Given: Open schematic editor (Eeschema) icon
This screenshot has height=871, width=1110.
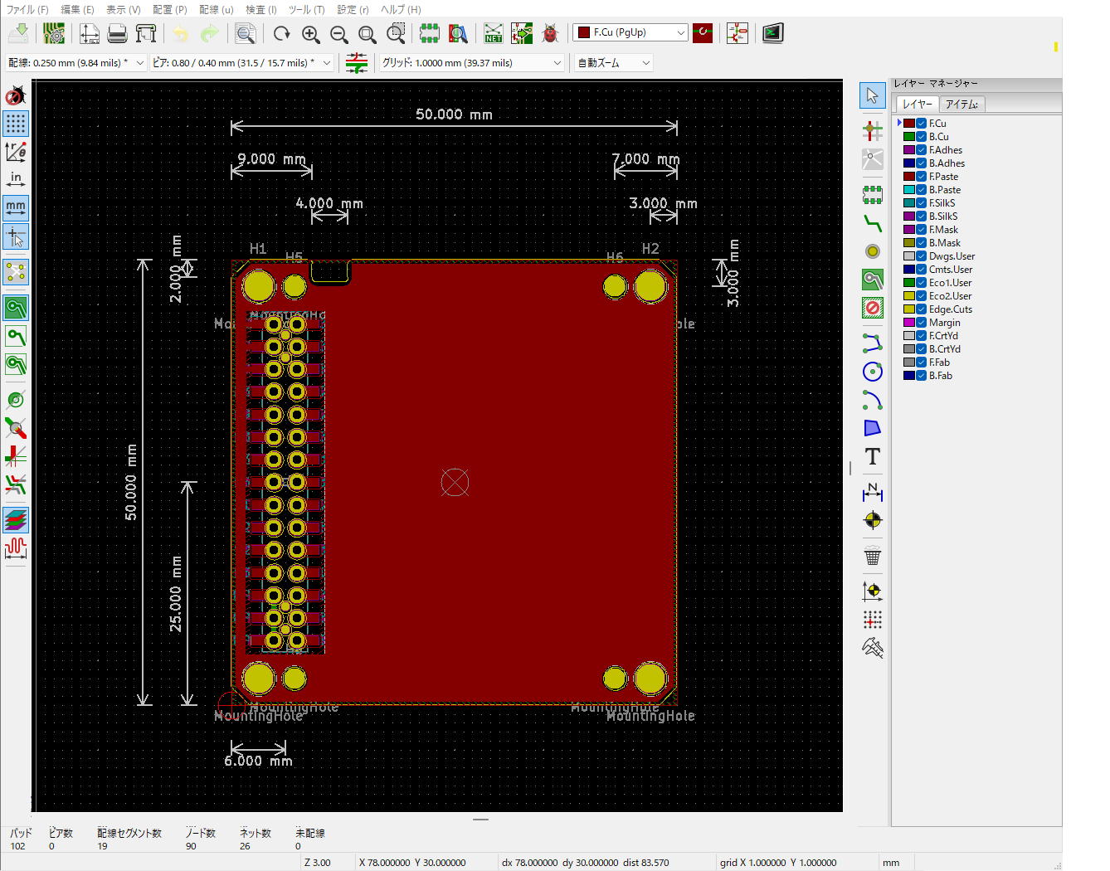Looking at the screenshot, I should point(737,33).
